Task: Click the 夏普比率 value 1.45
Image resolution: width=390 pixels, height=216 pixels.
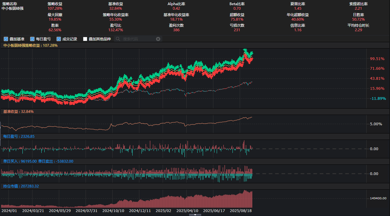Action: (298, 8)
